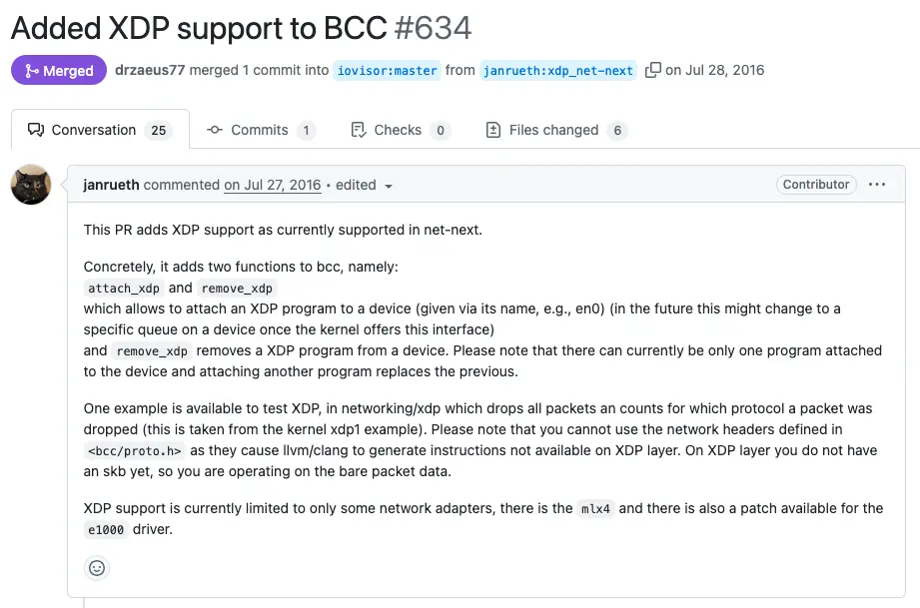The height and width of the screenshot is (608, 920).
Task: Open the iovisor:master base branch link
Action: point(387,71)
